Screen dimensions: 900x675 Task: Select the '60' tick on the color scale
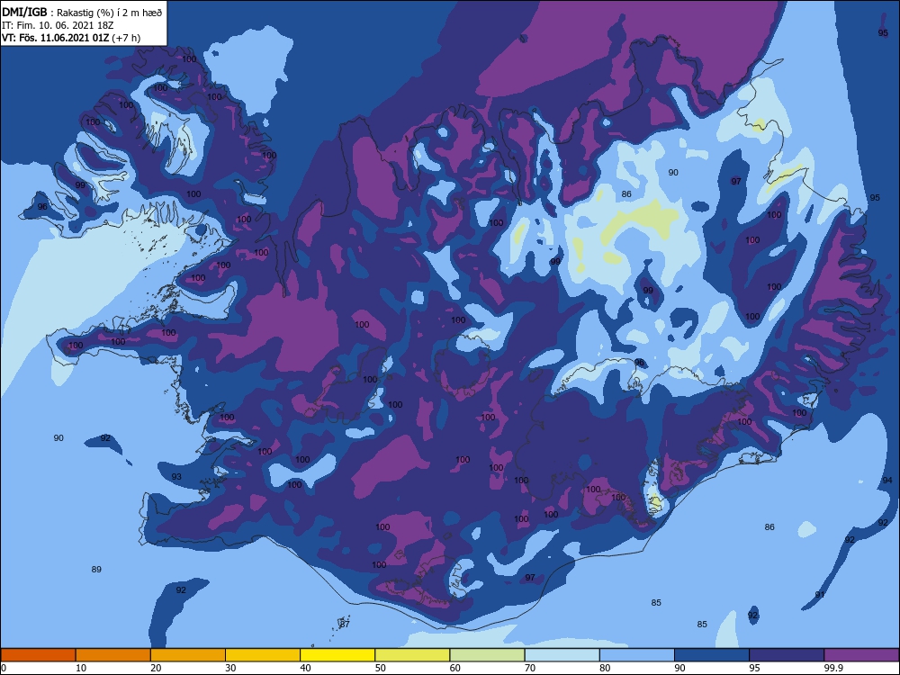[455, 668]
